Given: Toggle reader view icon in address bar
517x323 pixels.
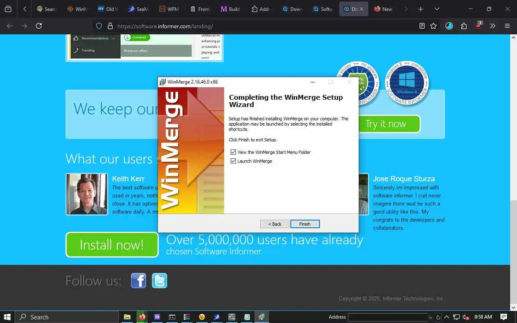Looking at the screenshot, I should coord(422,26).
